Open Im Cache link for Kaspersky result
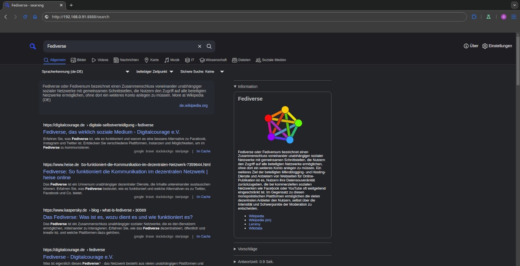520x266 pixels. pyautogui.click(x=203, y=236)
